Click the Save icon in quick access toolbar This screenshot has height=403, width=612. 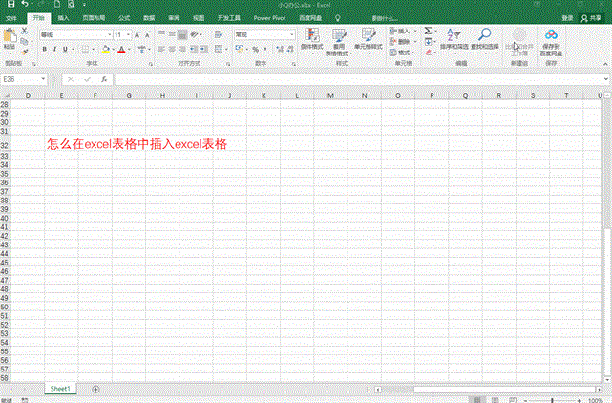[9, 5]
